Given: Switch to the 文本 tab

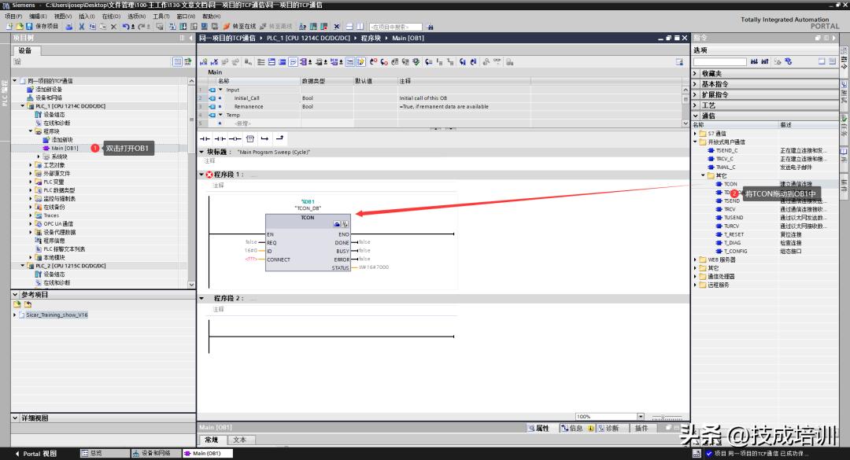Looking at the screenshot, I should [239, 440].
